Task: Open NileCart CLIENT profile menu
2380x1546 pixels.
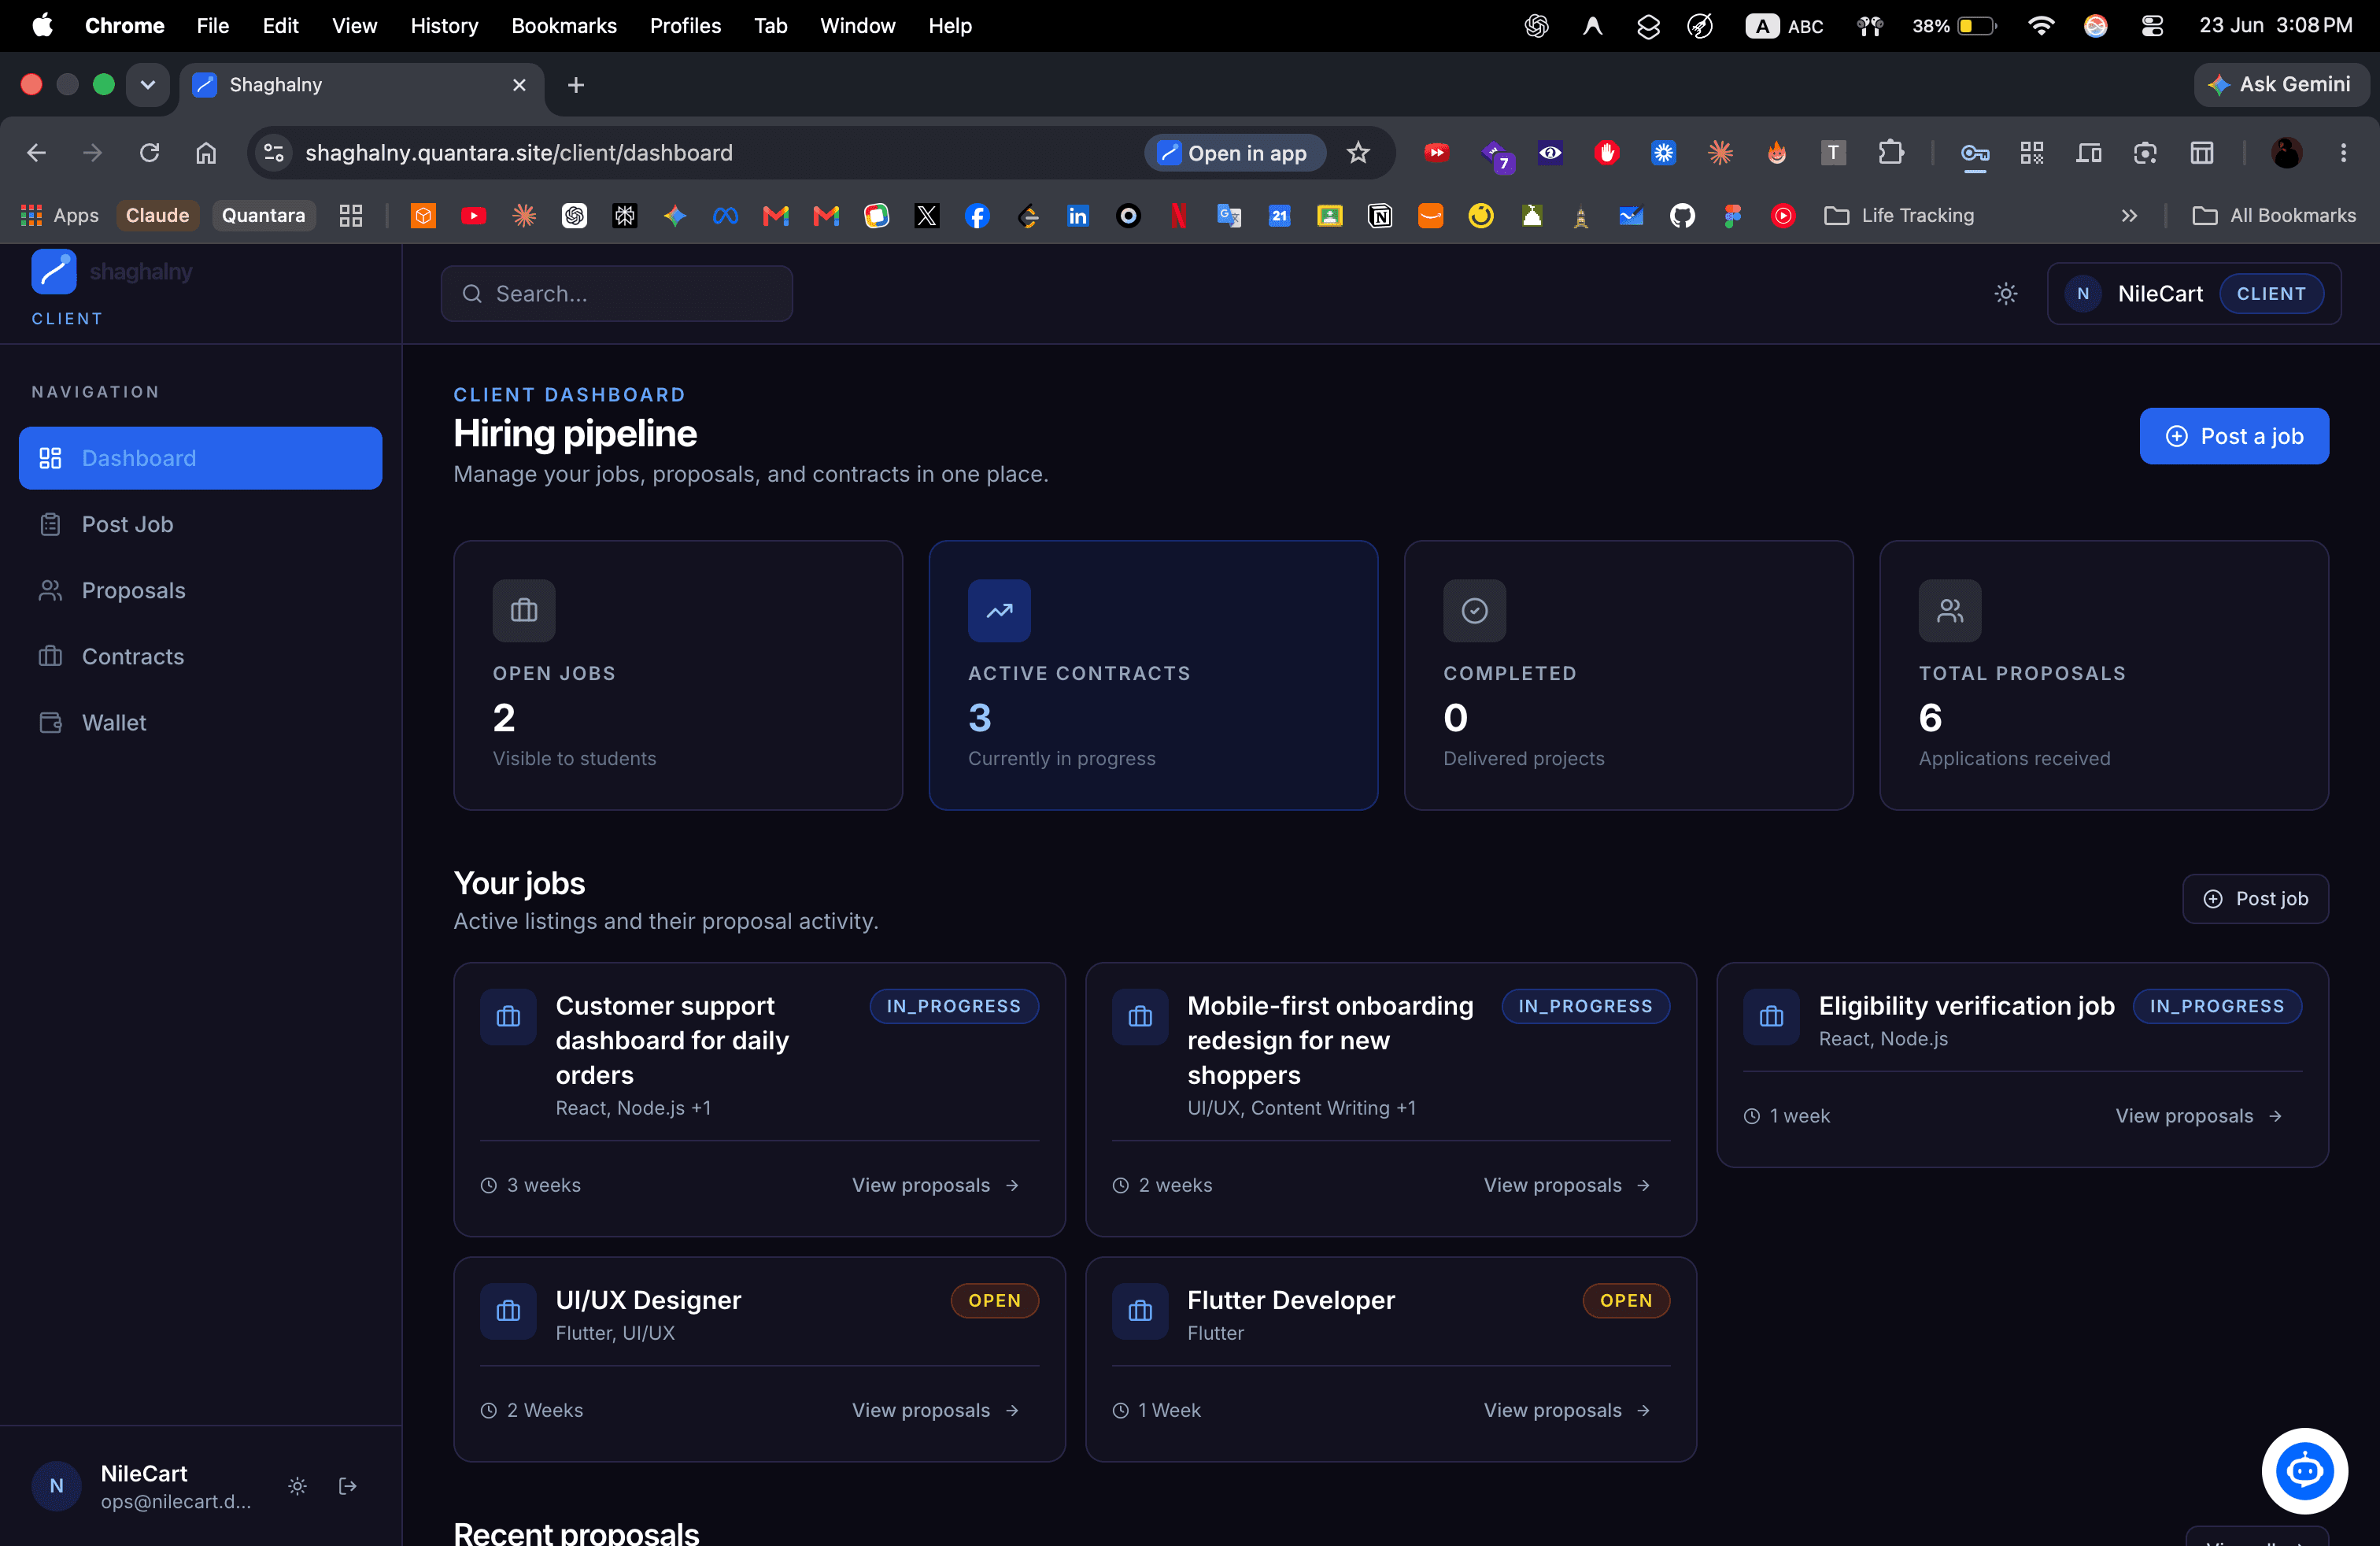Action: (x=2193, y=294)
